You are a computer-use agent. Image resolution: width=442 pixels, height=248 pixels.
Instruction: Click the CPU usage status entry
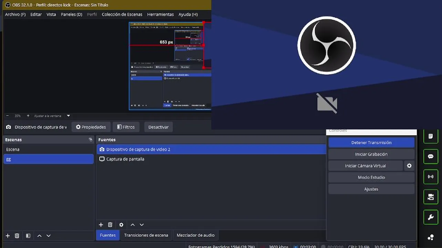click(359, 246)
